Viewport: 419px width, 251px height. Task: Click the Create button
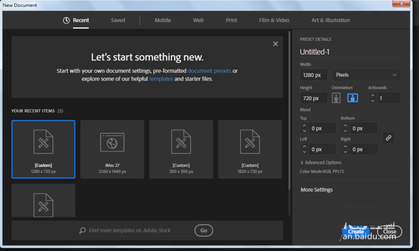(356, 231)
